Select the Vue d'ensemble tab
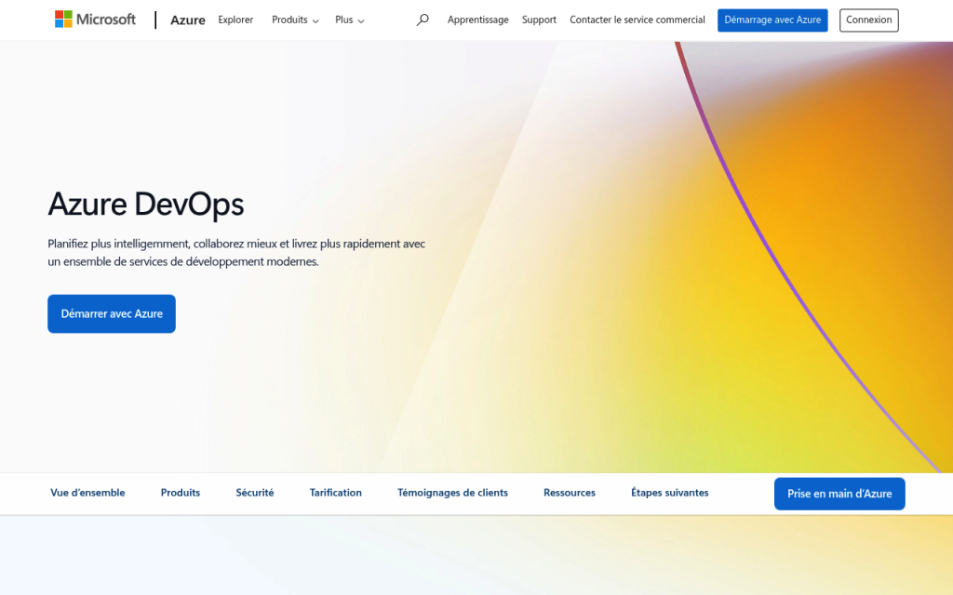The image size is (953, 595). point(87,493)
